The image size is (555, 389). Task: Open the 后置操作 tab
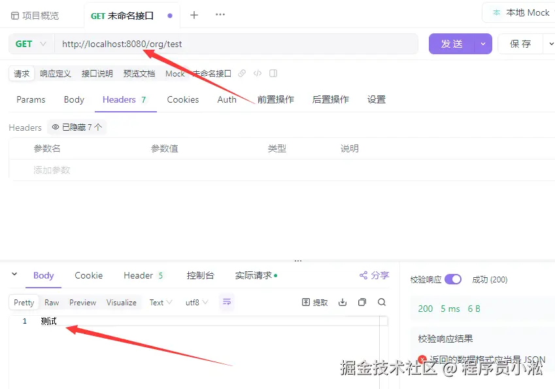(331, 99)
